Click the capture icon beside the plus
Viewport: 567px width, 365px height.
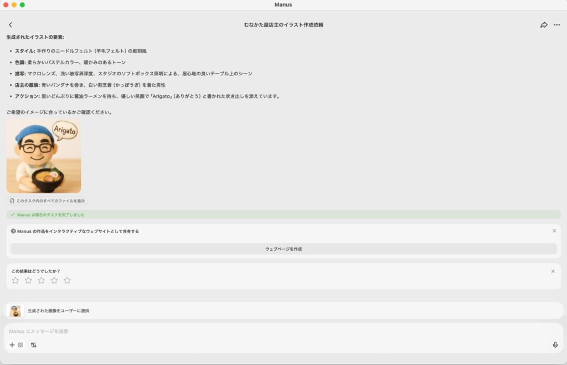click(x=20, y=345)
